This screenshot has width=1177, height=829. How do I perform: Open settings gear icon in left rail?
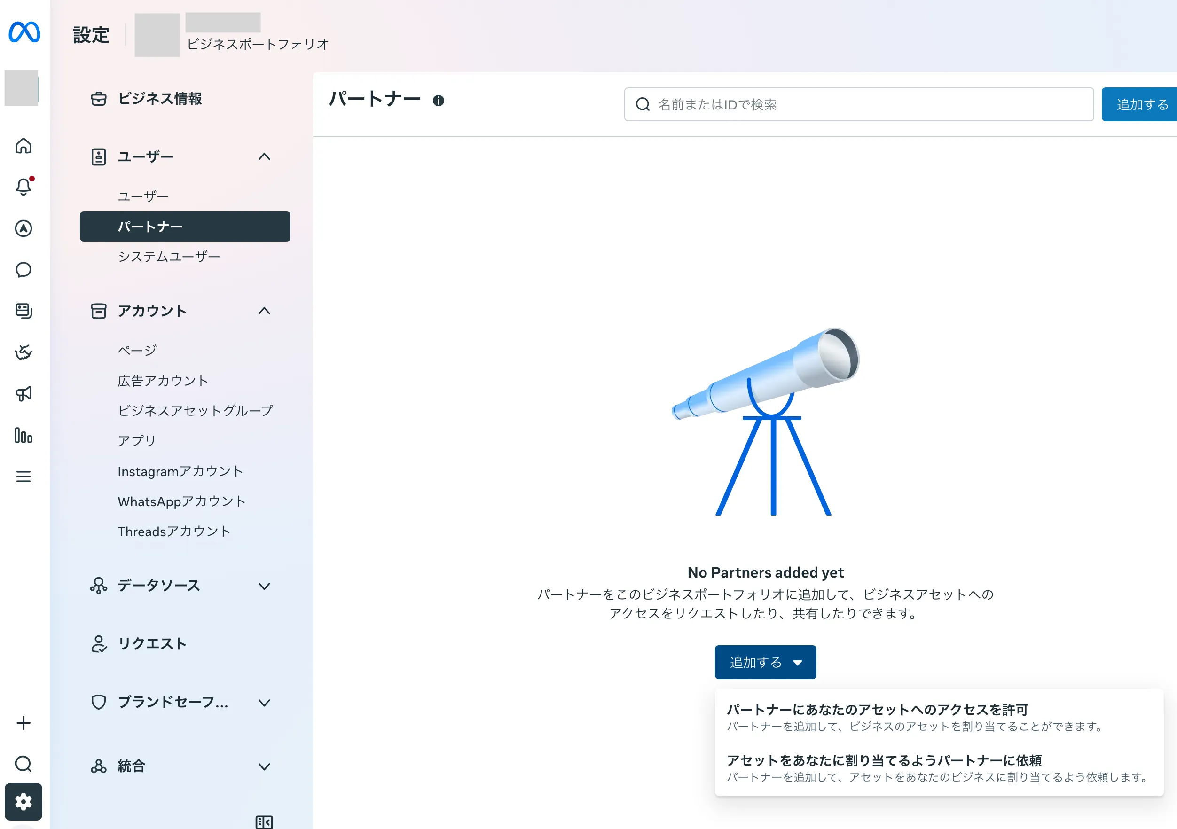click(24, 802)
